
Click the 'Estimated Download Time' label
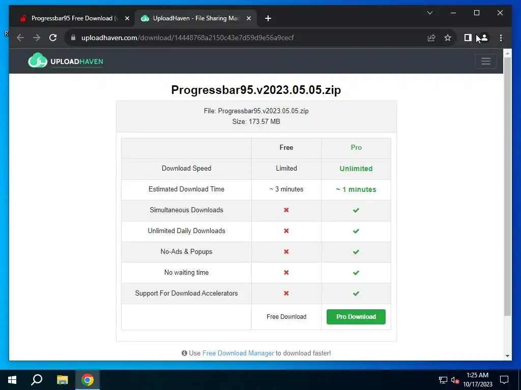click(x=186, y=189)
